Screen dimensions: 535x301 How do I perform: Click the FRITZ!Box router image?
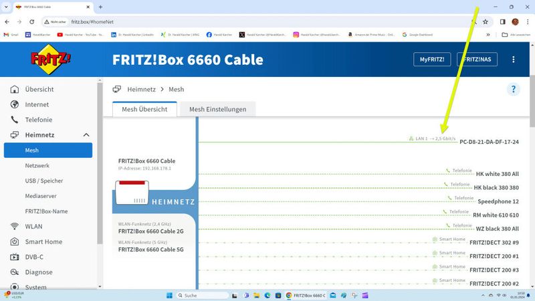click(x=132, y=193)
